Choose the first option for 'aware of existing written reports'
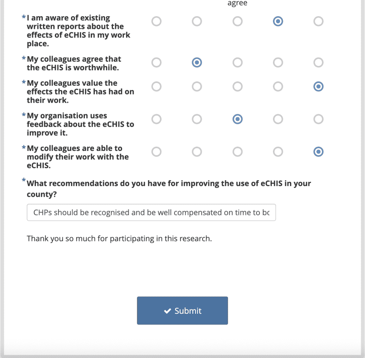The width and height of the screenshot is (365, 358). pyautogui.click(x=156, y=21)
